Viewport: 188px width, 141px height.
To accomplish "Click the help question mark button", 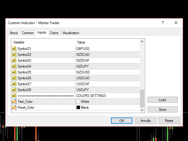I will point(163,23).
